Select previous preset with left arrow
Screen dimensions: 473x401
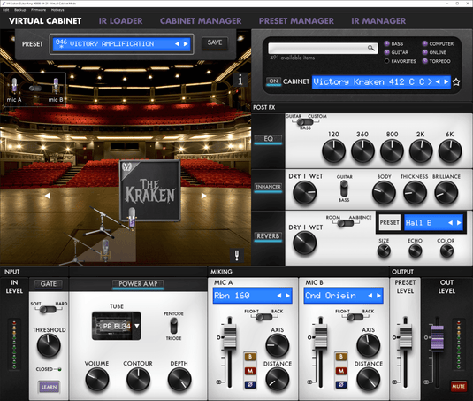click(x=177, y=44)
